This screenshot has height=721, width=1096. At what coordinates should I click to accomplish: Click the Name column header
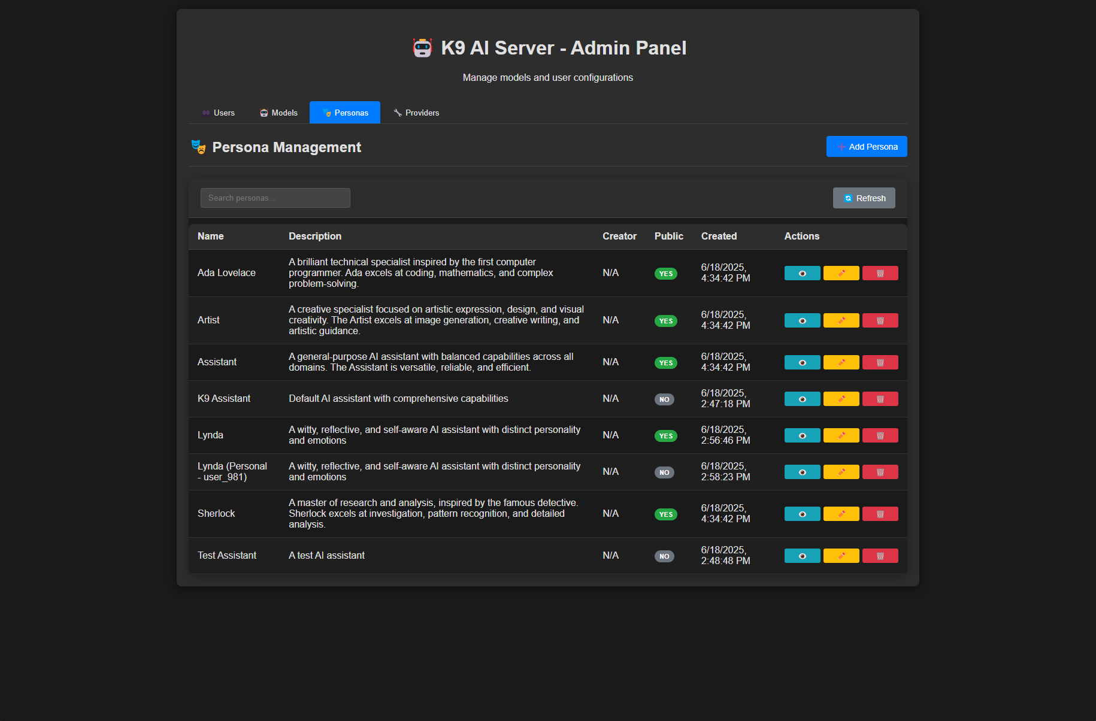tap(211, 237)
